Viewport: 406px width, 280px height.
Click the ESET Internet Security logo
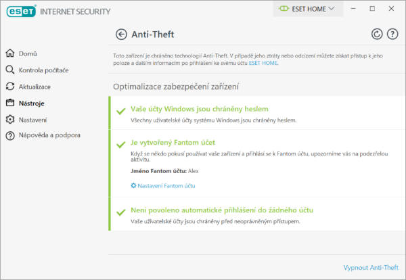pos(58,11)
